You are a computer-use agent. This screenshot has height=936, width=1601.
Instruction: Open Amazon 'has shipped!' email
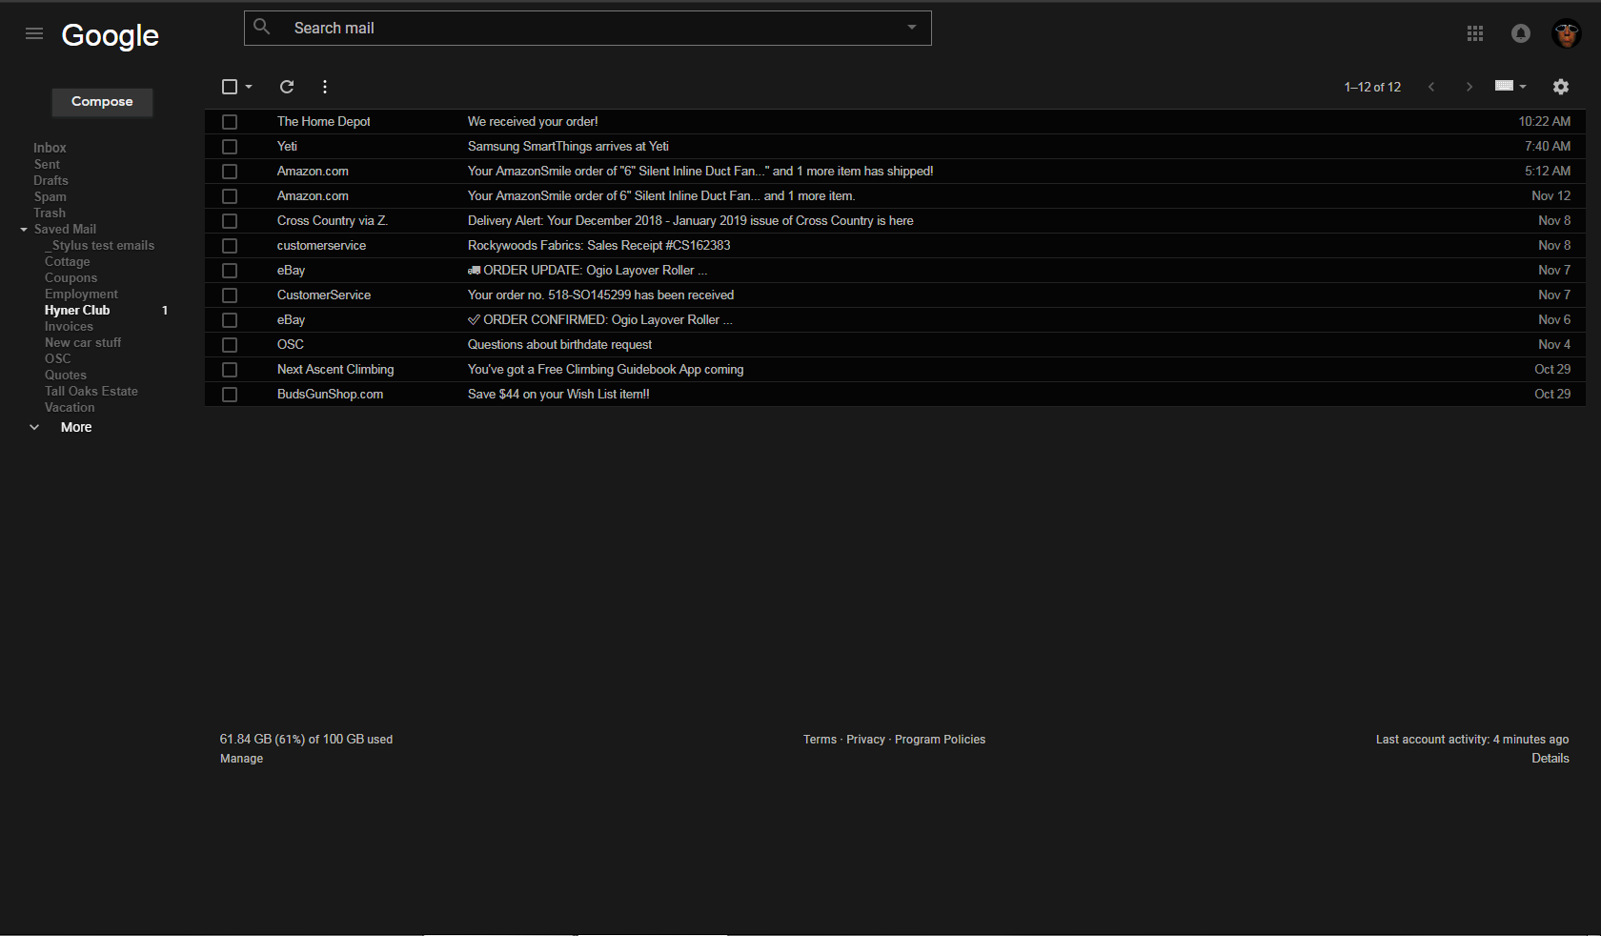895,172
